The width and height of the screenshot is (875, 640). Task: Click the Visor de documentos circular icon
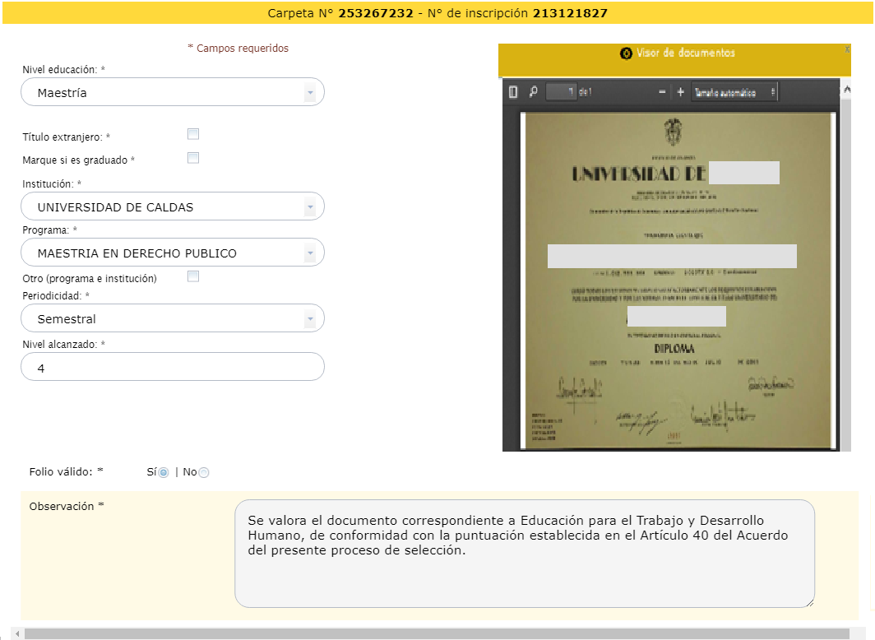coord(626,53)
